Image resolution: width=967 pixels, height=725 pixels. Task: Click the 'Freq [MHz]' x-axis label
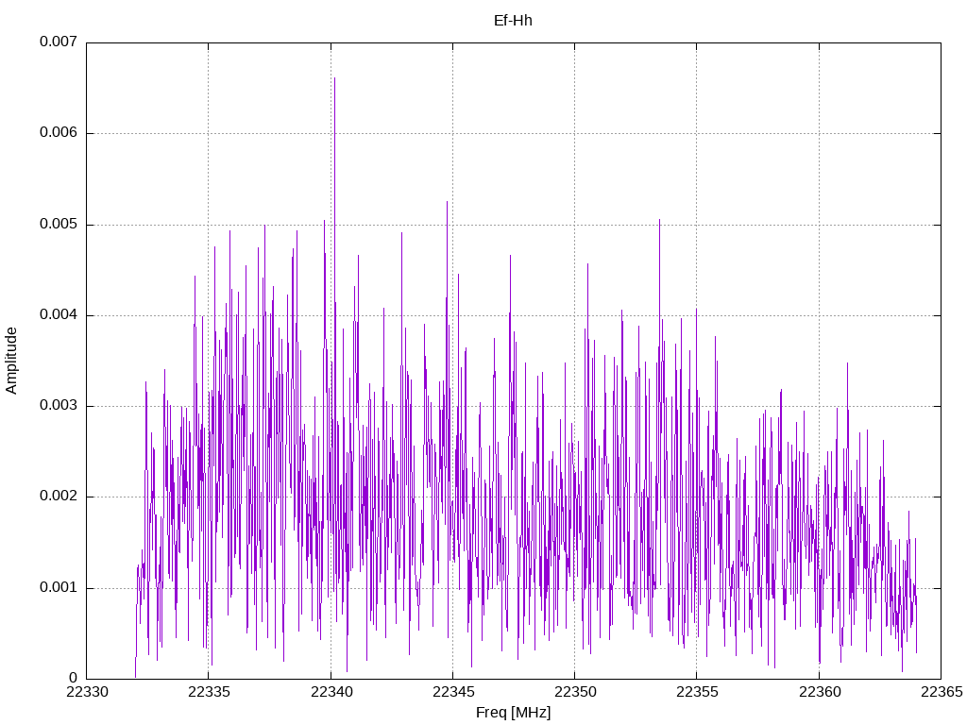point(513,713)
